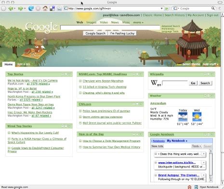Click the Open Notebook status bar icon
Viewport: 224px width, 189px height.
(196, 187)
